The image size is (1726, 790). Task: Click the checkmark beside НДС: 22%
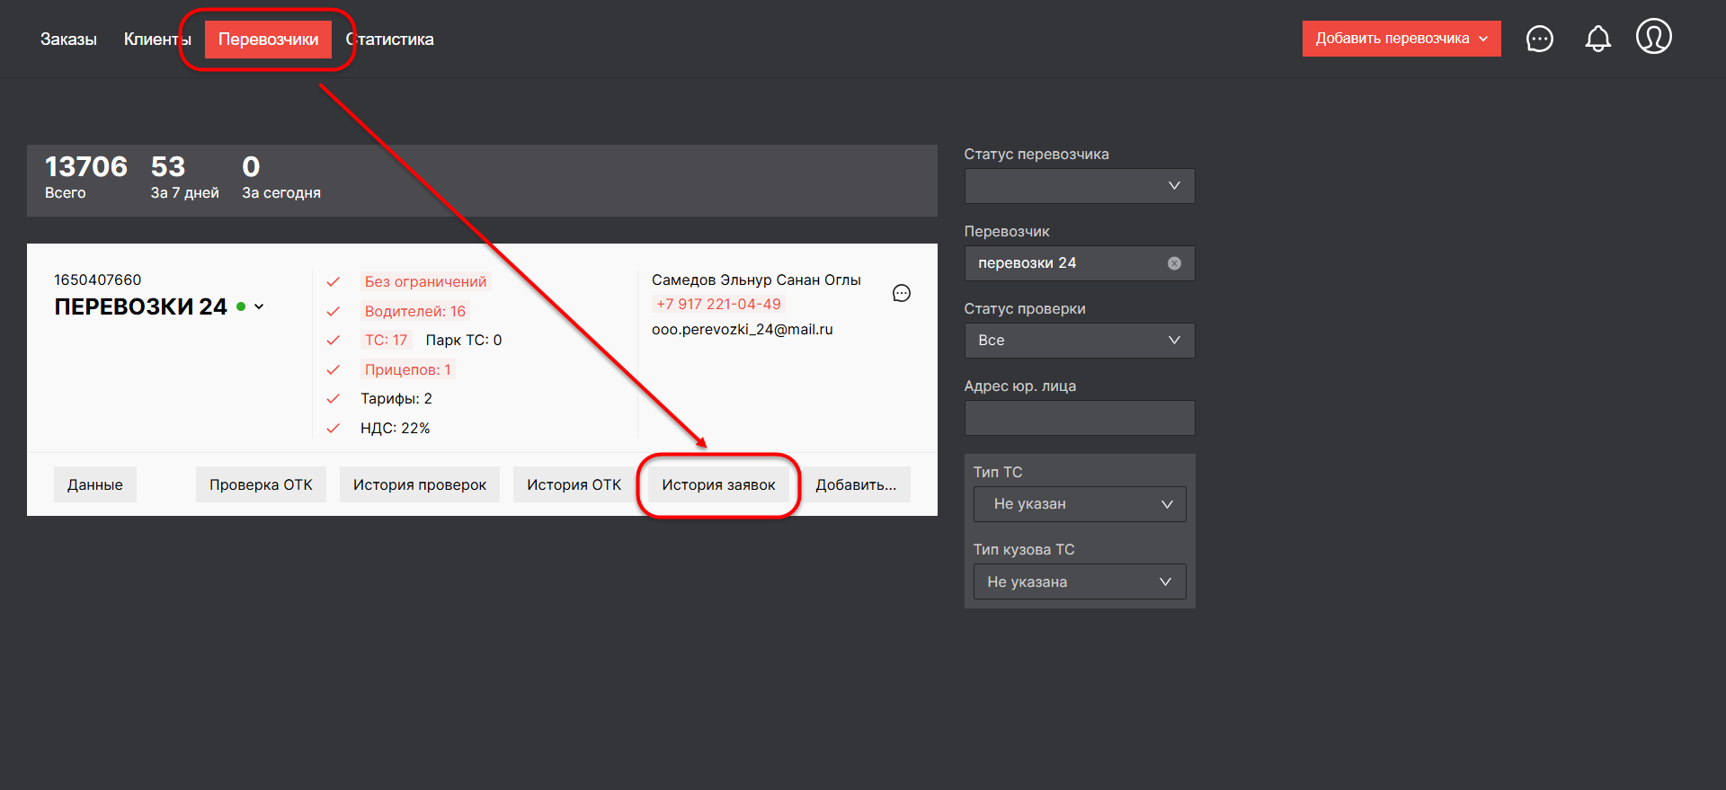coord(333,429)
